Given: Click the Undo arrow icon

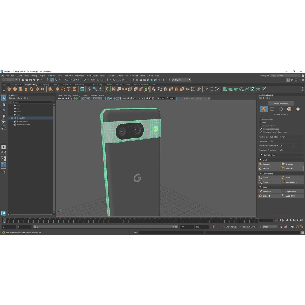Looking at the screenshot, I should tap(34, 80).
